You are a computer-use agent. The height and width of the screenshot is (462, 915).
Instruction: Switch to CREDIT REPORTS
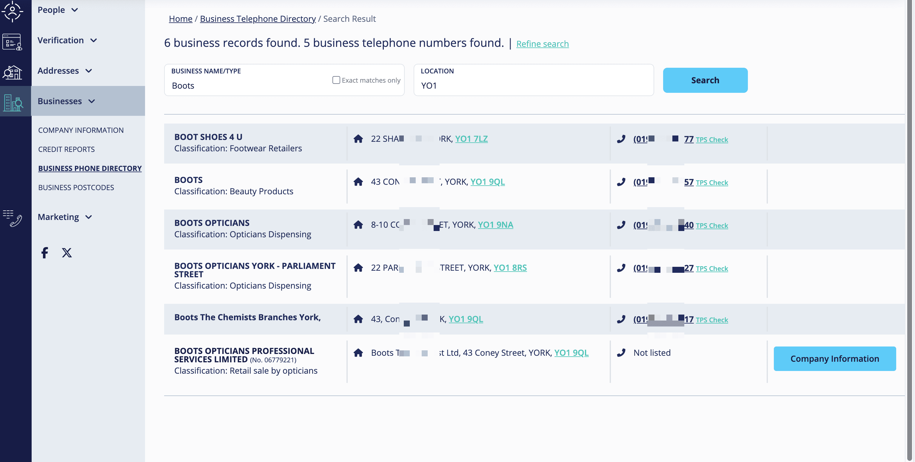click(67, 149)
